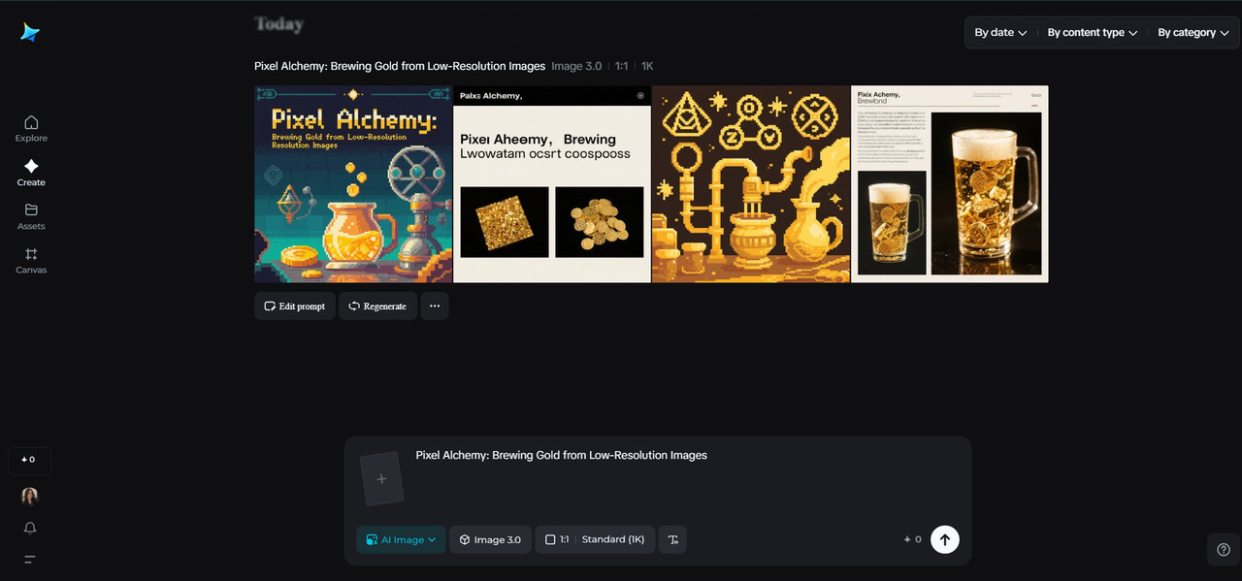Viewport: 1242px width, 581px height.
Task: Expand the By category filter
Action: 1193,32
